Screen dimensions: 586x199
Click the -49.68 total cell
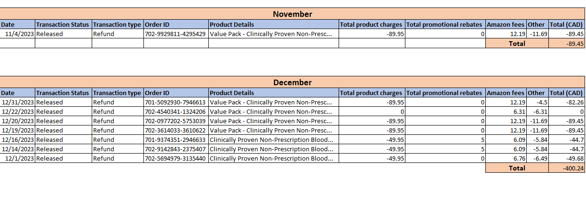coord(566,158)
